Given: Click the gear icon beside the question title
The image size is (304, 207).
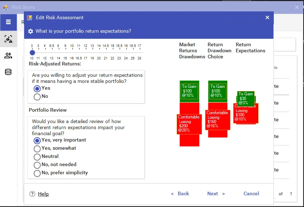Looking at the screenshot, I should [x=31, y=31].
